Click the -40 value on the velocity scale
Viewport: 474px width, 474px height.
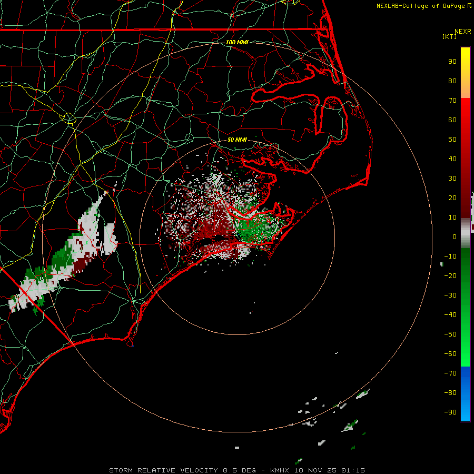pyautogui.click(x=450, y=315)
